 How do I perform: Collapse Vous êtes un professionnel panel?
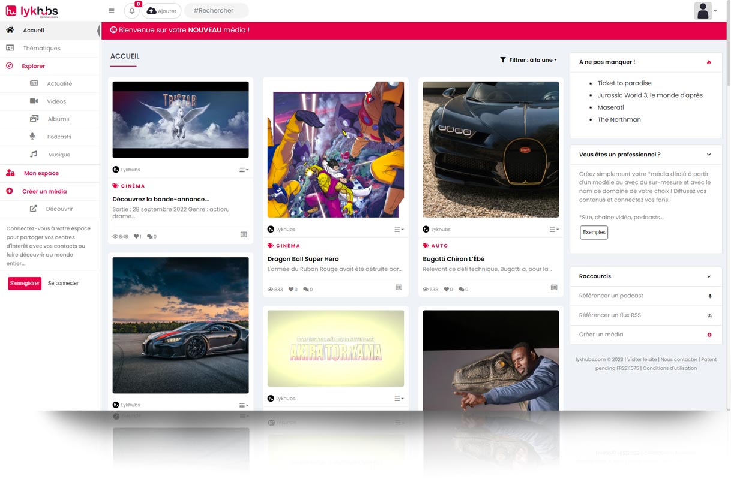click(x=709, y=155)
